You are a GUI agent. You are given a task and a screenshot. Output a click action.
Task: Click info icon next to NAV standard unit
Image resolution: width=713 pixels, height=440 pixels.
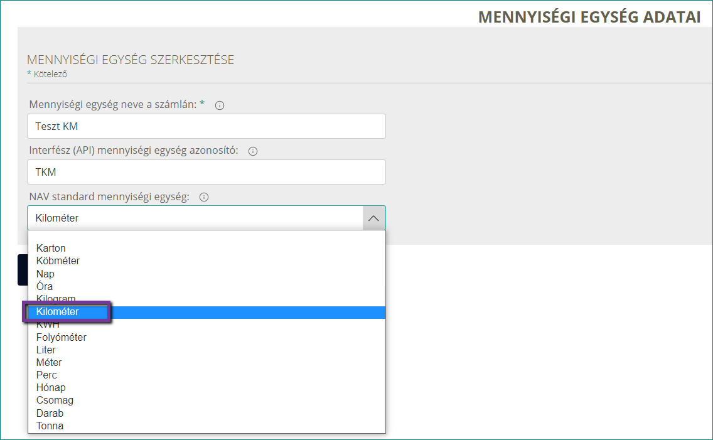point(204,197)
